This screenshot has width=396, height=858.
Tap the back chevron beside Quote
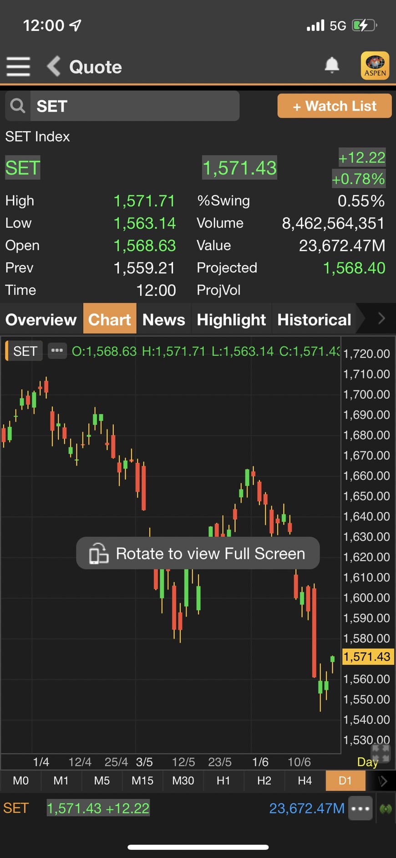pyautogui.click(x=54, y=67)
